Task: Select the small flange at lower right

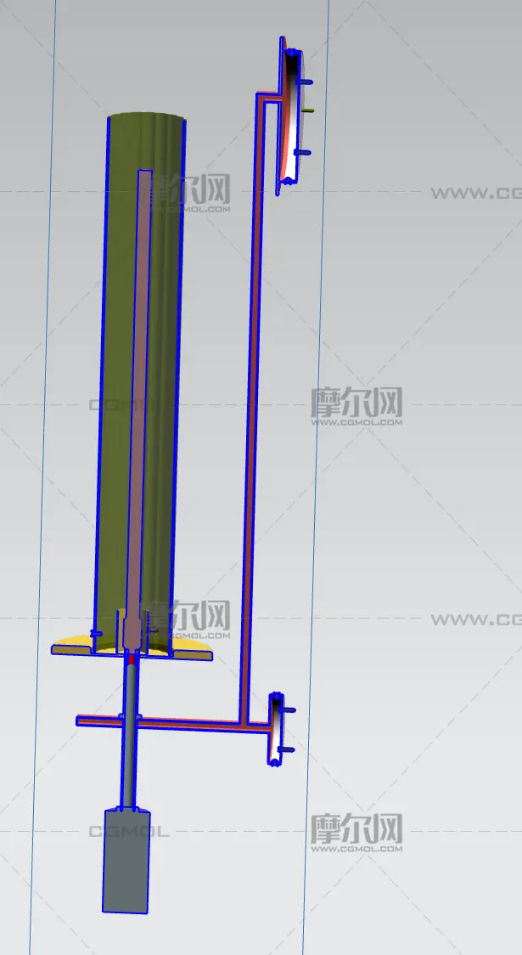Action: [276, 729]
